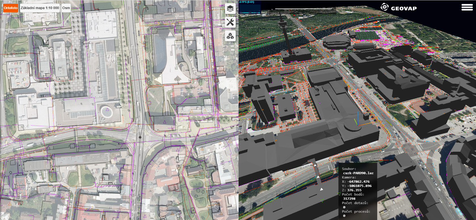Open the hamburger menu
This screenshot has height=220, width=476.
(467, 7)
